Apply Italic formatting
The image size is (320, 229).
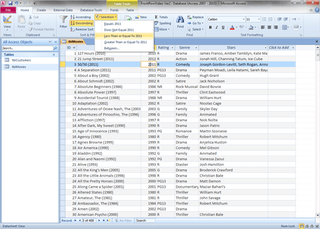coord(217,27)
